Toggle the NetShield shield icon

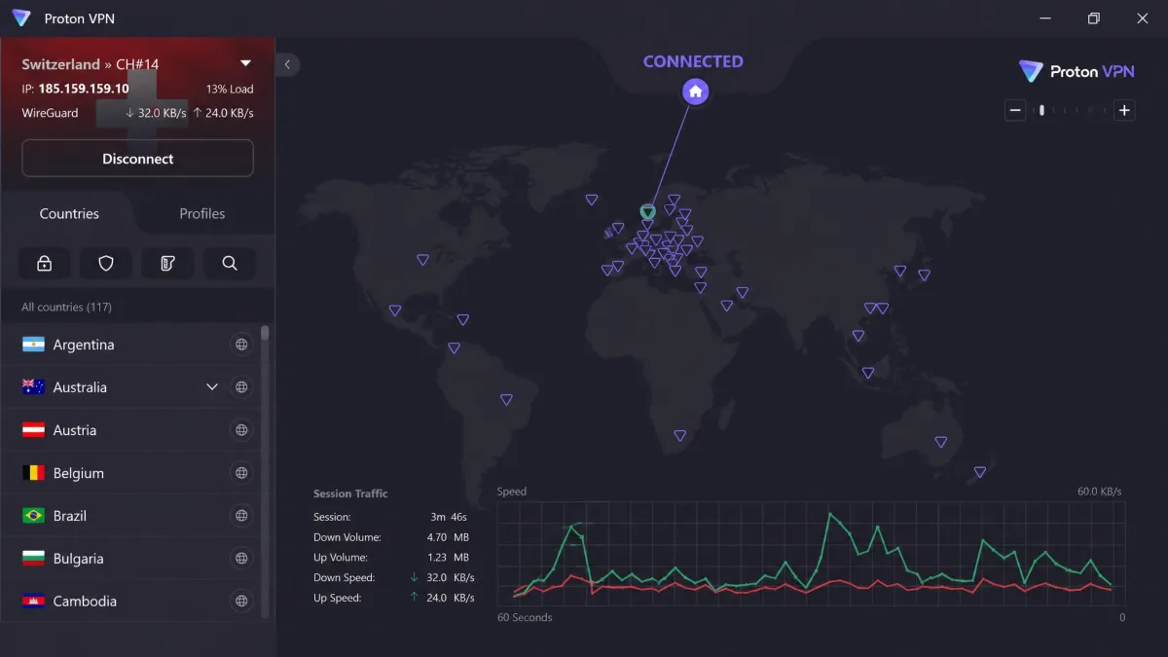coord(106,263)
